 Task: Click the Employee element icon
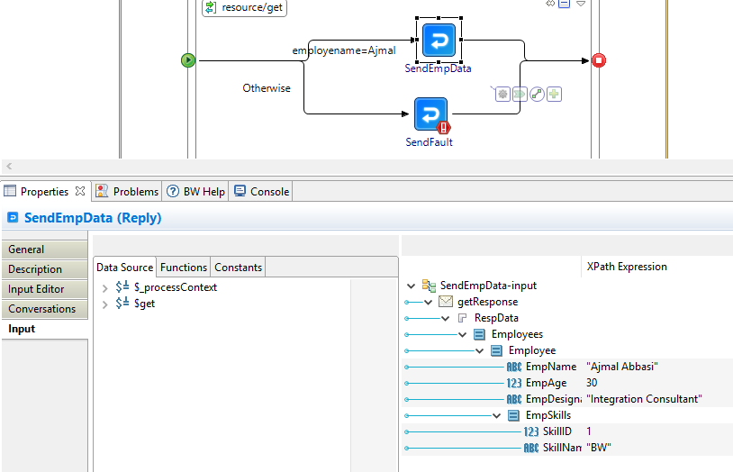496,350
